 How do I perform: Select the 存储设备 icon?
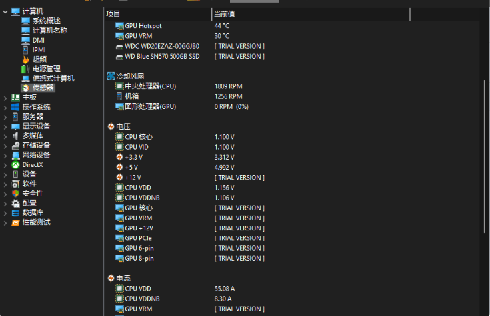15,146
